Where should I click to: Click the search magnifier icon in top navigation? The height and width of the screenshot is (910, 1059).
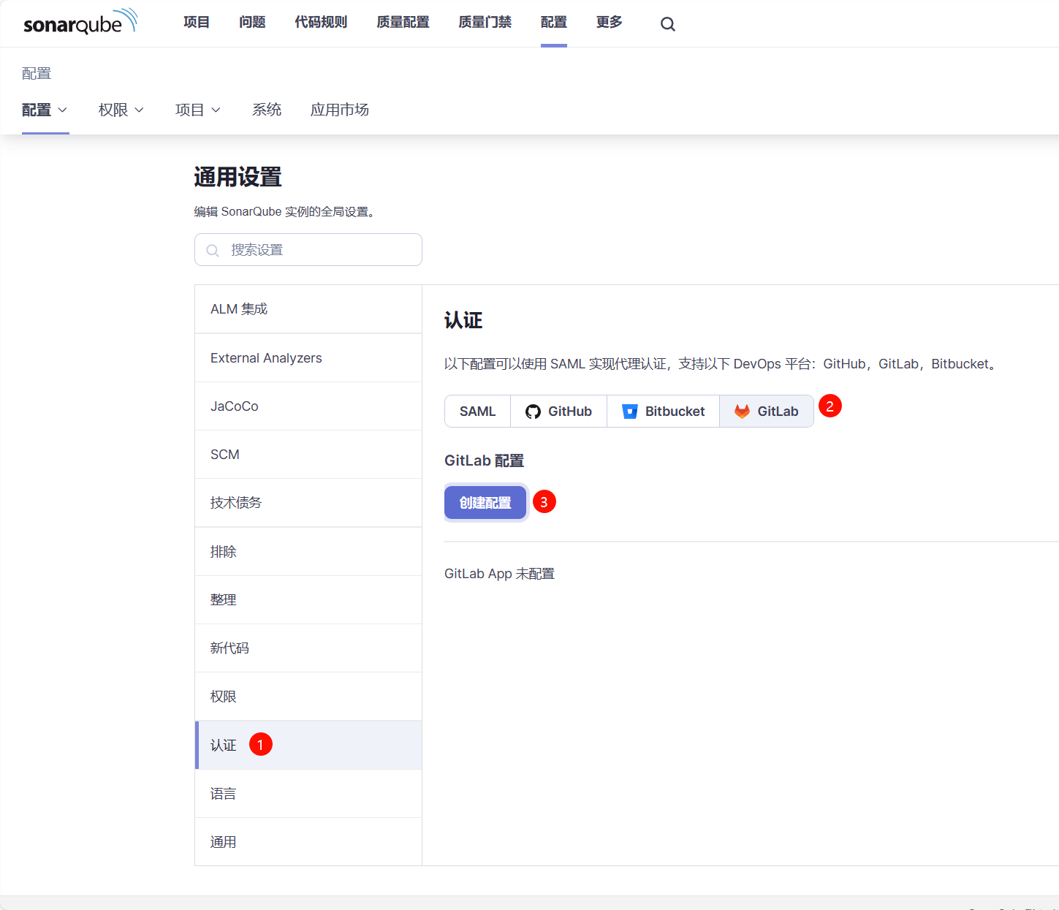coord(667,24)
